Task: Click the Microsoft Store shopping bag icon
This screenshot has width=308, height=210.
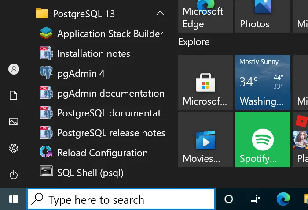Action: click(x=205, y=82)
